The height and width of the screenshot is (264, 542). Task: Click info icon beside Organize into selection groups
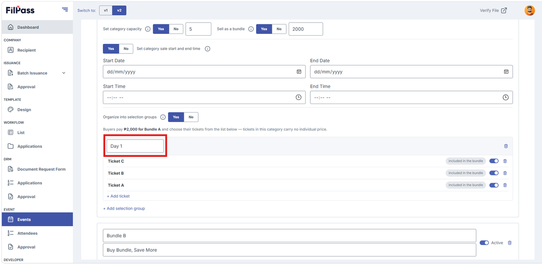[x=163, y=117]
